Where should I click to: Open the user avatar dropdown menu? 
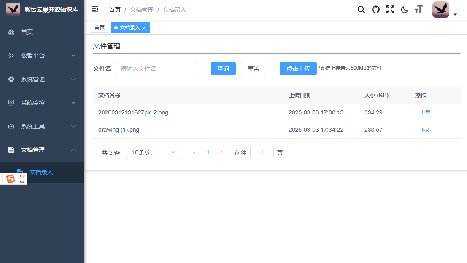point(444,10)
